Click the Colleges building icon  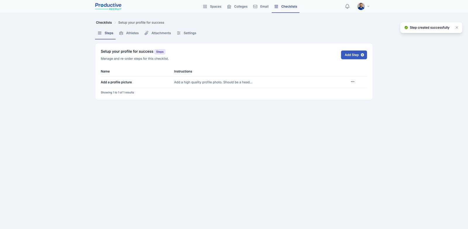[229, 6]
